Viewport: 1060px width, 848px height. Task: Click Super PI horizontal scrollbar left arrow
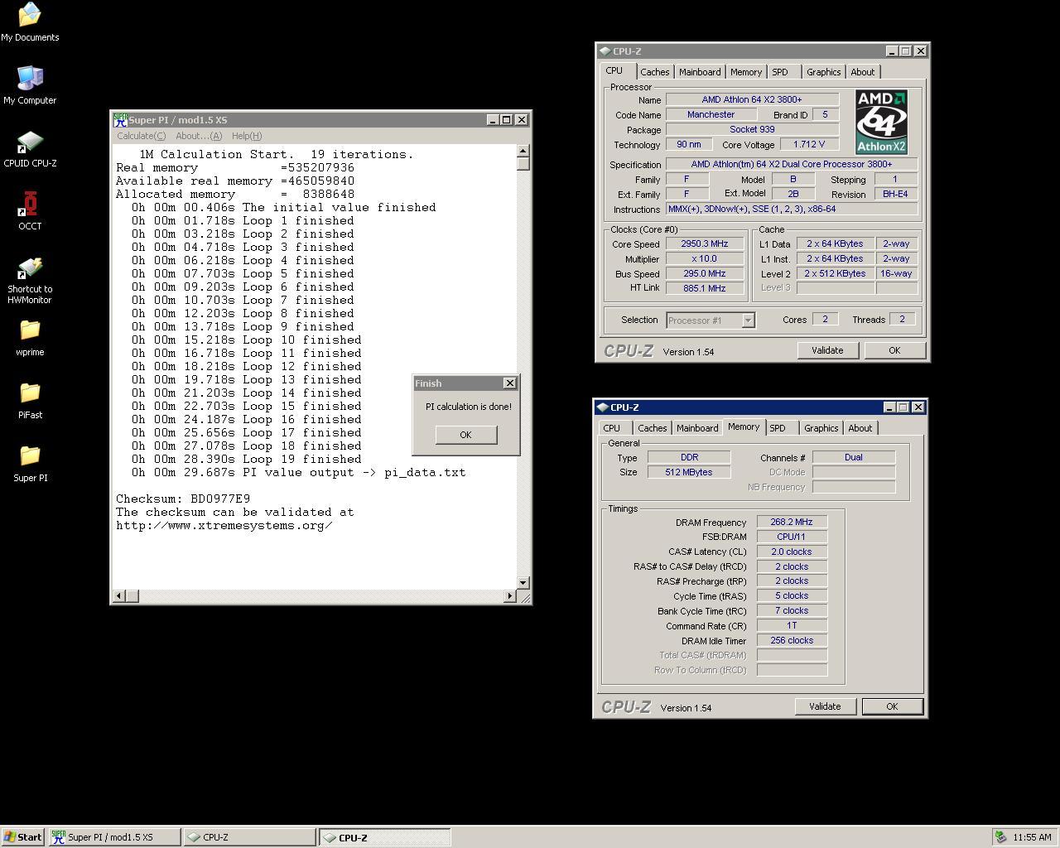tap(119, 595)
